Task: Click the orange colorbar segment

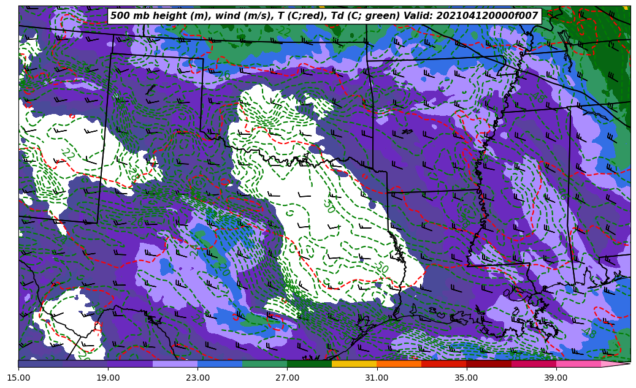Action: point(399,363)
